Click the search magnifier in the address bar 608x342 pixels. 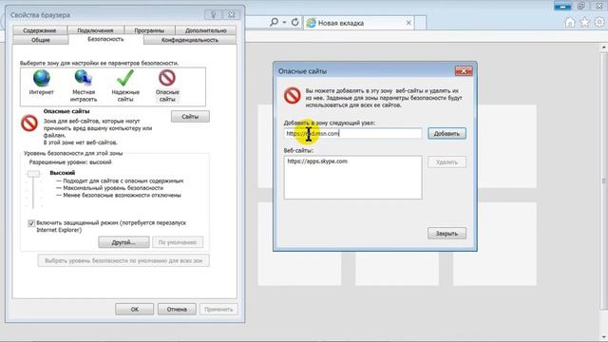click(274, 22)
